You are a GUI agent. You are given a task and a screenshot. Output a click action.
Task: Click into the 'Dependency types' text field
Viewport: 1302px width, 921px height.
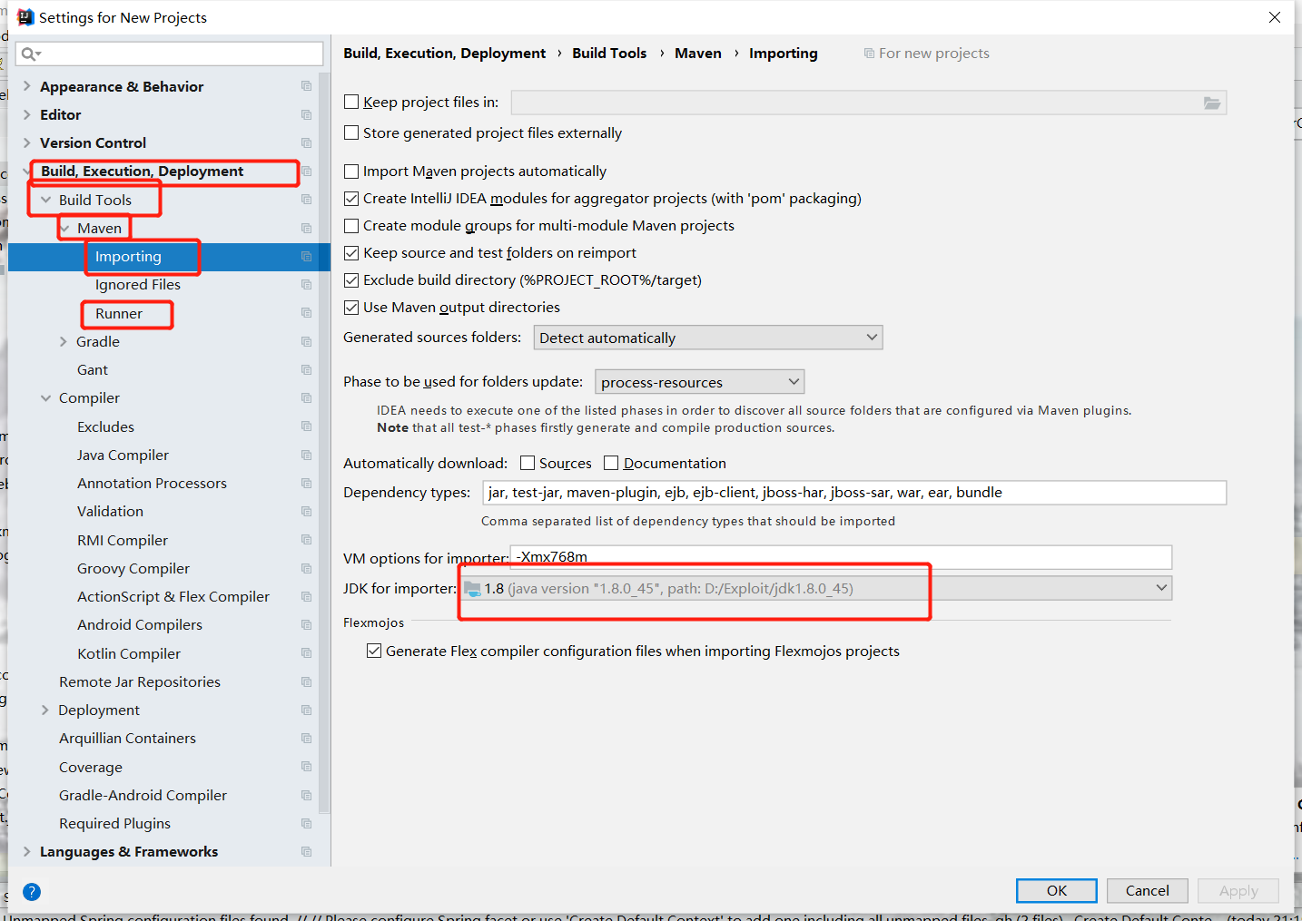click(x=854, y=492)
